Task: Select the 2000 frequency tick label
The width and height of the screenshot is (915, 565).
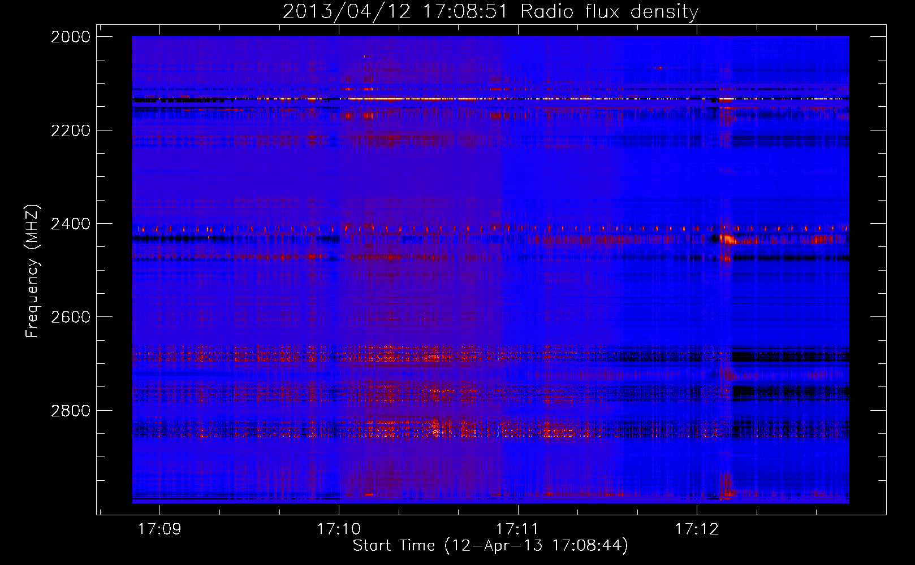Action: coord(71,37)
